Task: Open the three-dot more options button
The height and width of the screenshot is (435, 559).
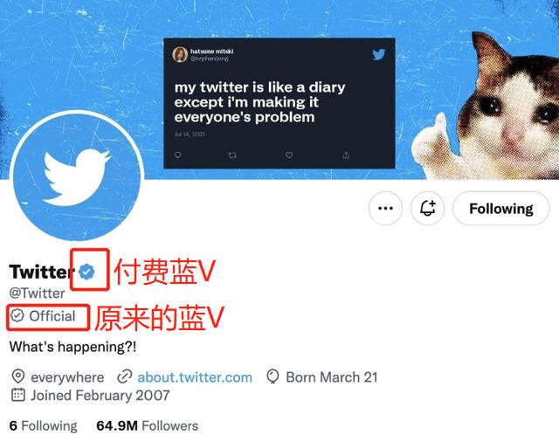Action: click(x=385, y=208)
